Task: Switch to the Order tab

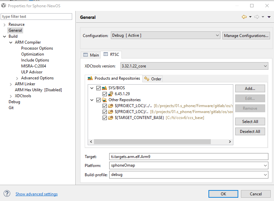Action: [153, 79]
